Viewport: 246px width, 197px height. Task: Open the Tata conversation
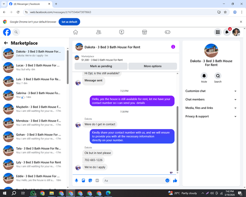pyautogui.click(x=33, y=151)
